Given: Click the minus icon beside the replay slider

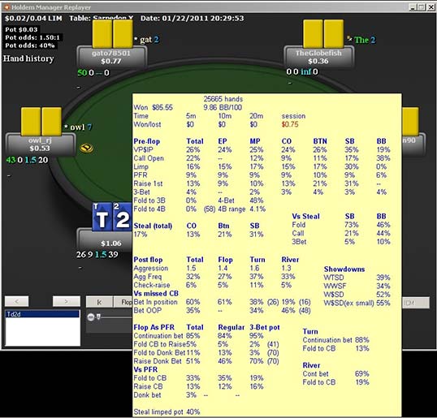Looking at the screenshot, I should [91, 317].
